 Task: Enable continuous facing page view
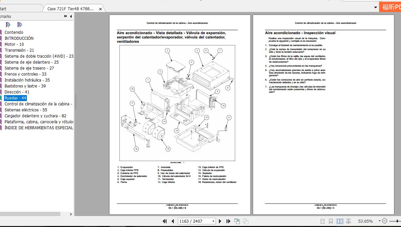(348, 221)
